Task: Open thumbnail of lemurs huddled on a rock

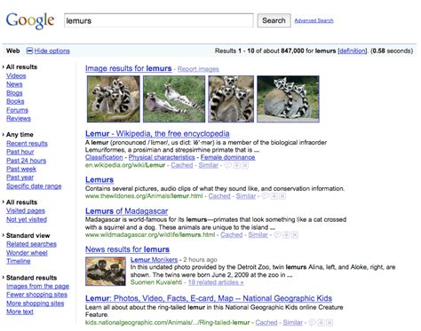Action: [288, 99]
